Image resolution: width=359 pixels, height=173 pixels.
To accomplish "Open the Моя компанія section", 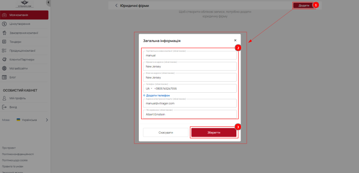I will pos(24,15).
